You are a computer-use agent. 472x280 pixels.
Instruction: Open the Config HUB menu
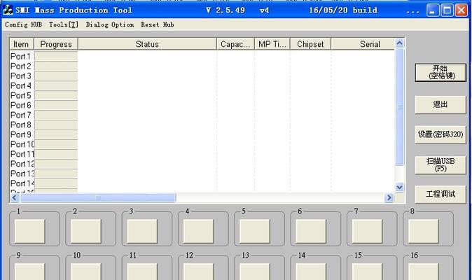[24, 24]
